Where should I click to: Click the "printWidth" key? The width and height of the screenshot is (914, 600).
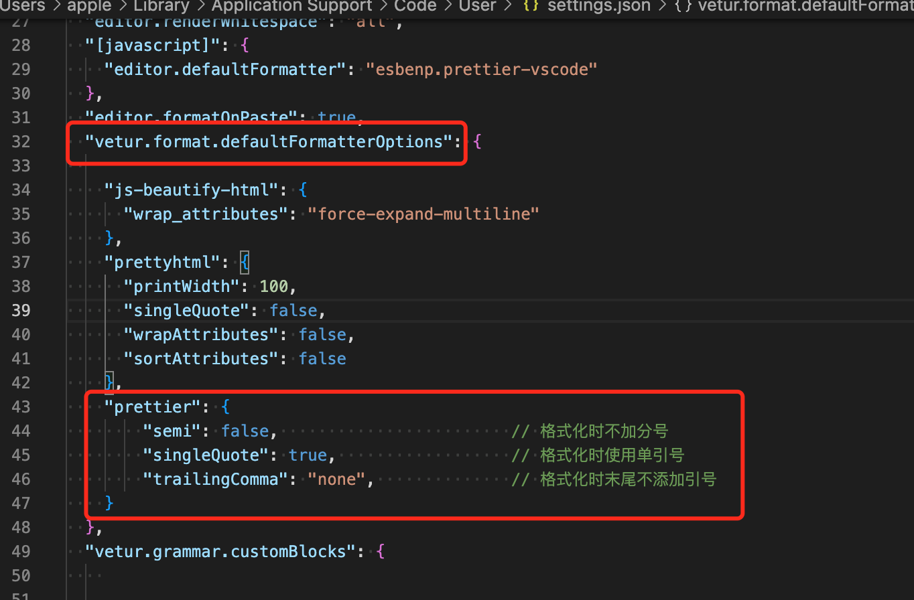[181, 287]
